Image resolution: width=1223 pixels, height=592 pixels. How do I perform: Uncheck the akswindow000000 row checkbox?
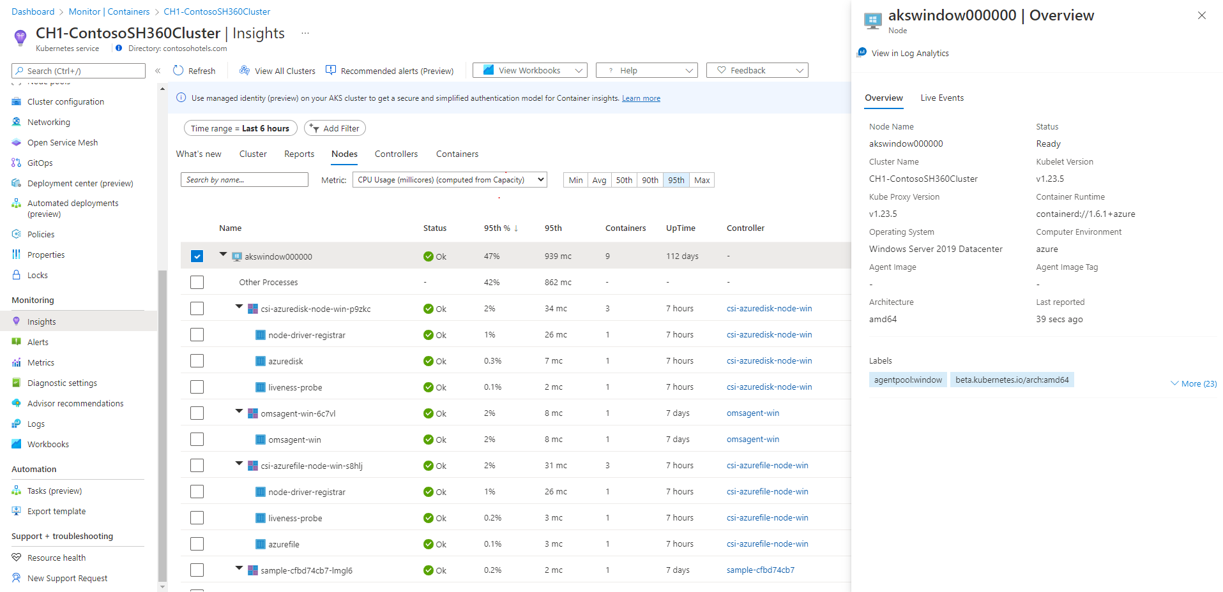(197, 256)
